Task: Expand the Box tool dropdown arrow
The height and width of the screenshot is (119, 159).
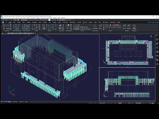Action: (4, 29)
